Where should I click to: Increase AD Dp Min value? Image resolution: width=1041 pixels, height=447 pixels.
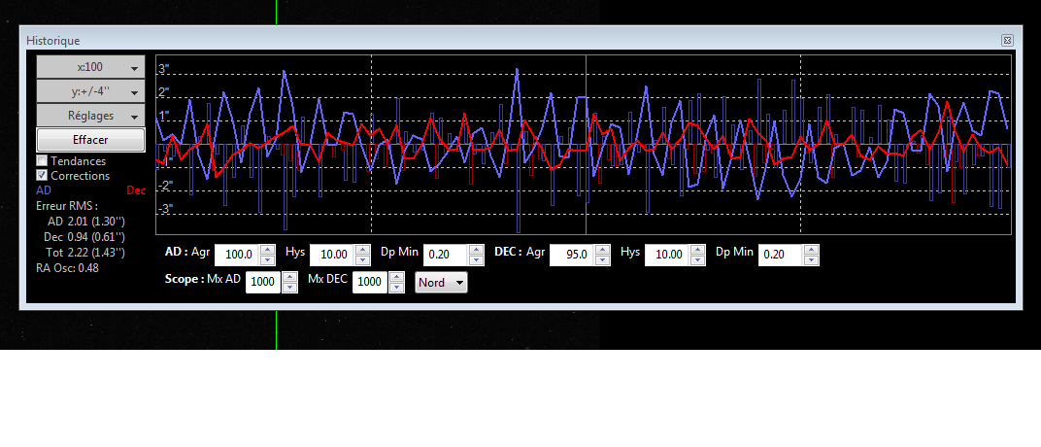(x=476, y=250)
